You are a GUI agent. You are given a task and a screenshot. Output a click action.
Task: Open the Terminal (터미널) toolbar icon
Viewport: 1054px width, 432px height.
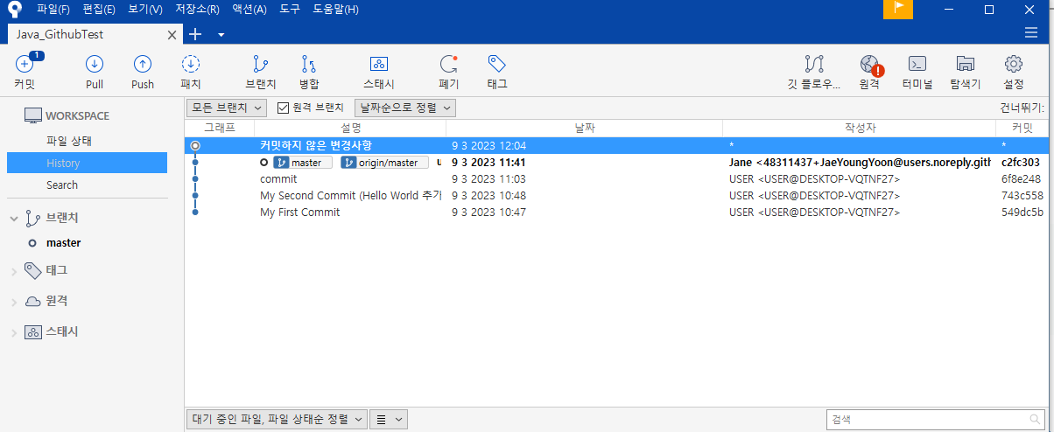917,71
